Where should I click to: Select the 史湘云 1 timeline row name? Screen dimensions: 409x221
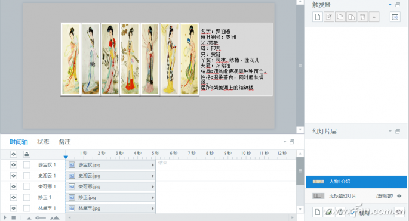(47, 176)
